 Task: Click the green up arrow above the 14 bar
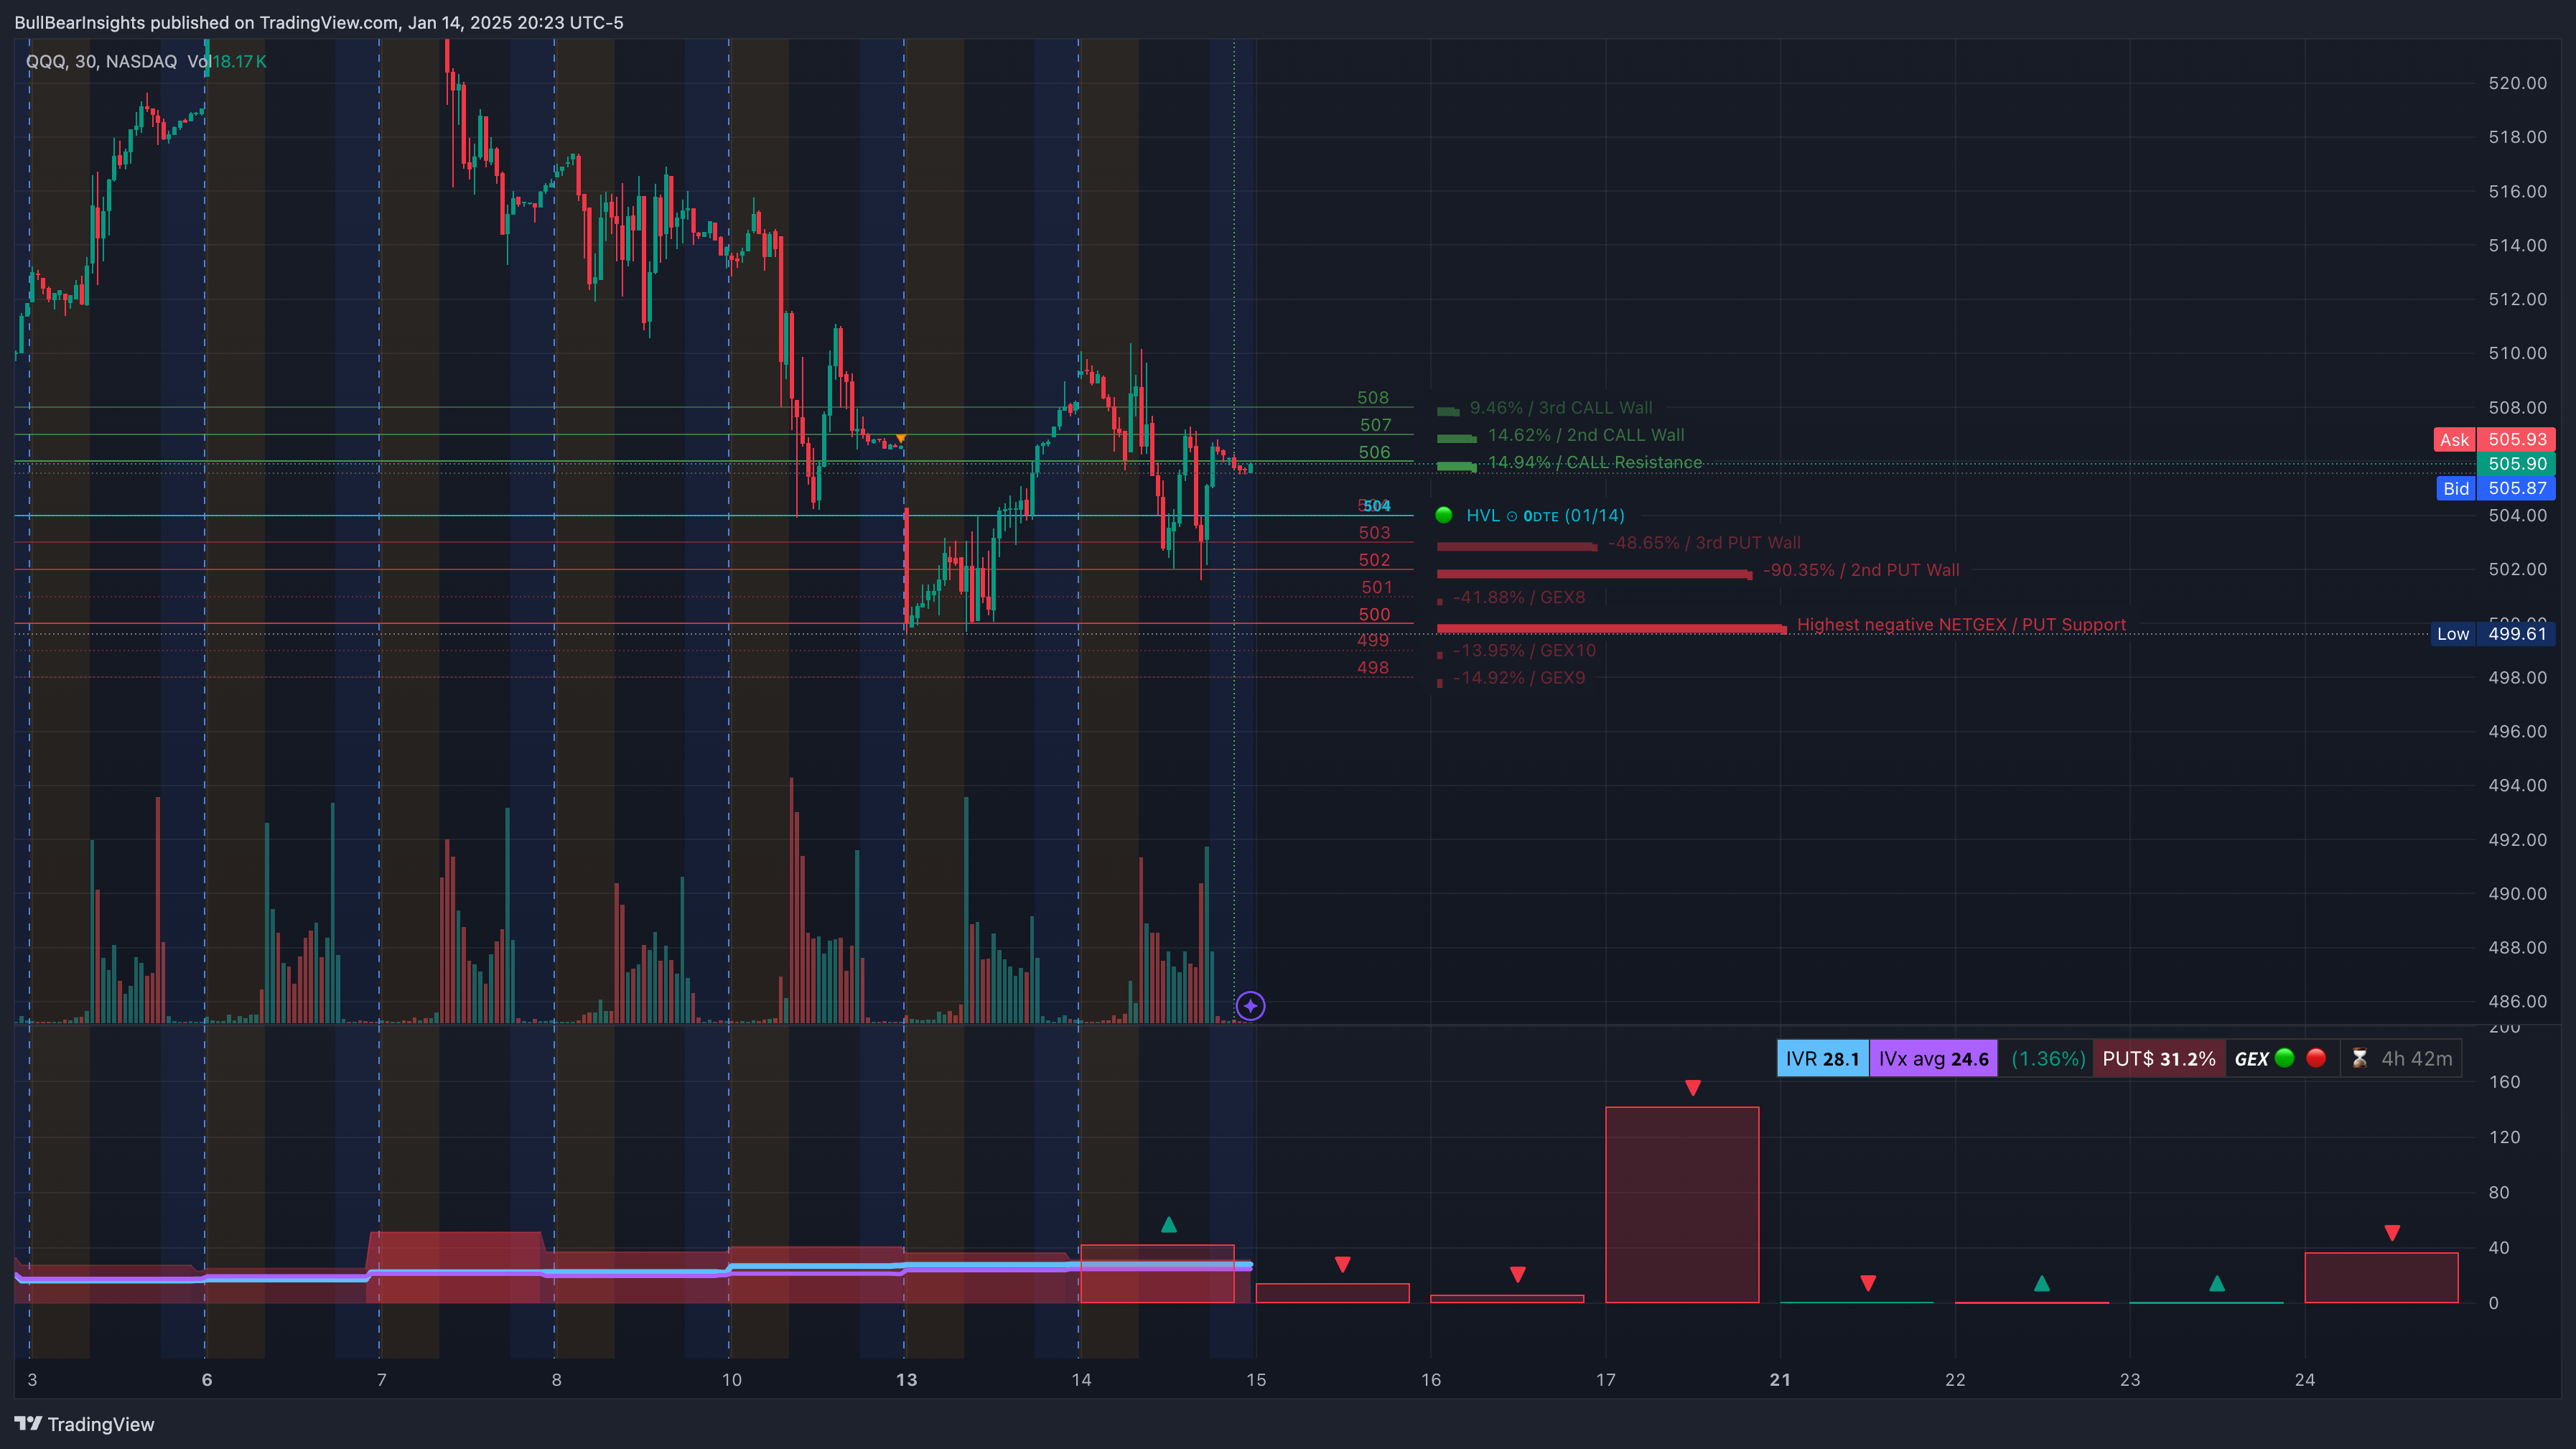(1168, 1224)
